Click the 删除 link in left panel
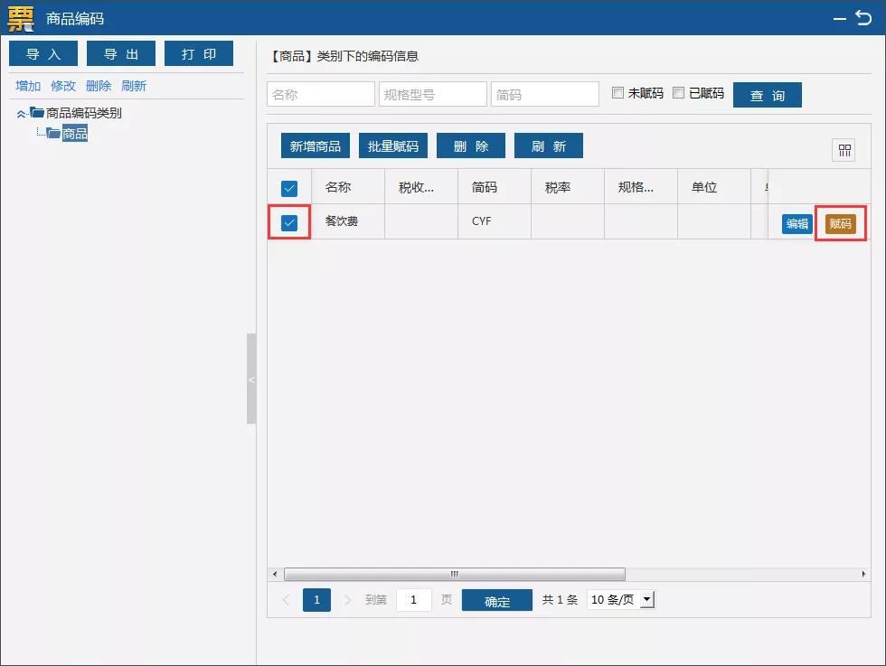This screenshot has width=886, height=666. (99, 86)
